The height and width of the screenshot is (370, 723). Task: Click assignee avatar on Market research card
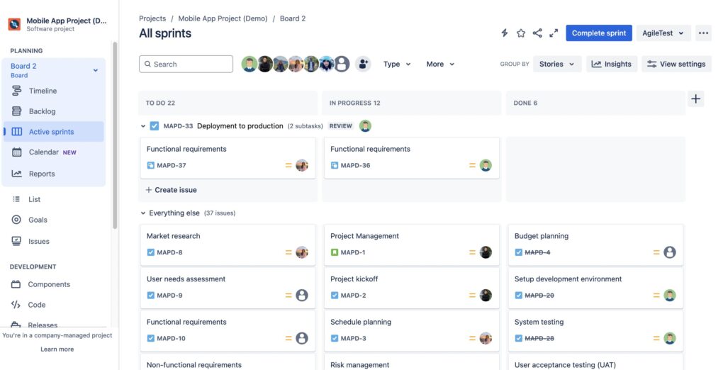pos(302,252)
